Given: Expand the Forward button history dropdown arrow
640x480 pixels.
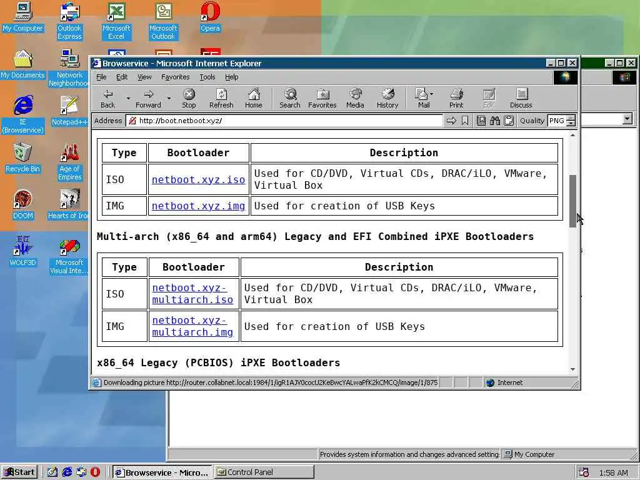Looking at the screenshot, I should point(169,98).
